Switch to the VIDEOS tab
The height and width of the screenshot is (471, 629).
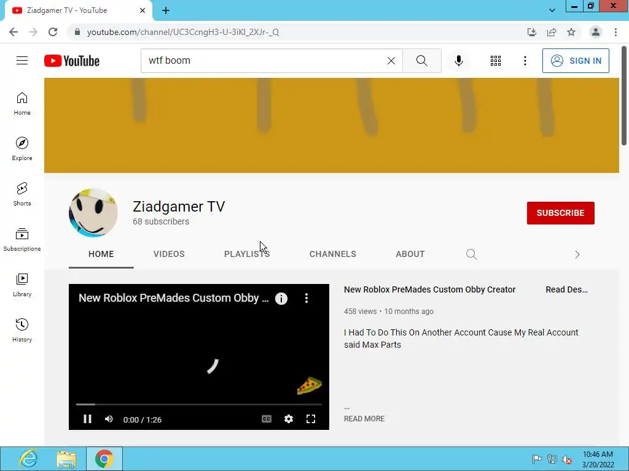coord(169,254)
